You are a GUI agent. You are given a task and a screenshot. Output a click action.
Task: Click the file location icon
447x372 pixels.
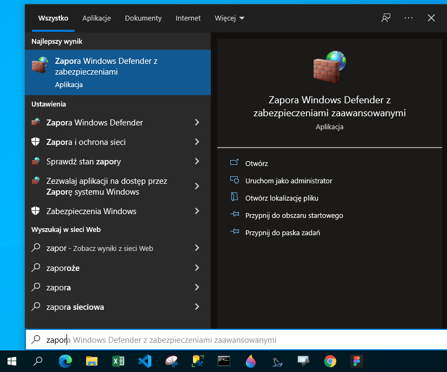pyautogui.click(x=235, y=197)
